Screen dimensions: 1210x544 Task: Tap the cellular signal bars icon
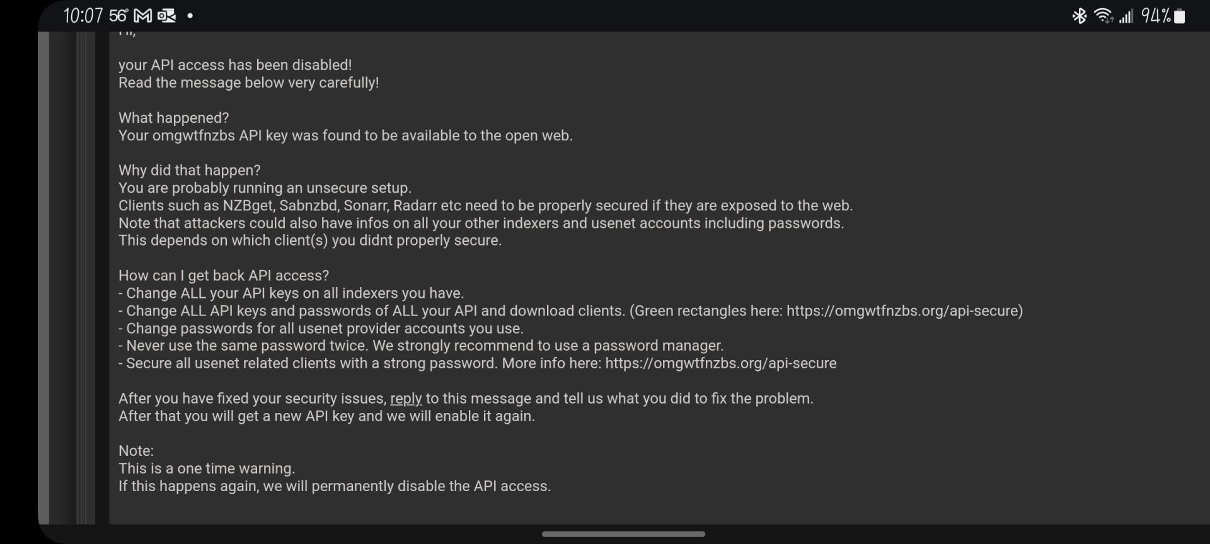coord(1126,16)
